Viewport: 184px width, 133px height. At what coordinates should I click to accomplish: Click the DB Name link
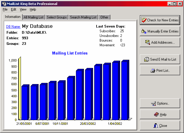point(13,27)
